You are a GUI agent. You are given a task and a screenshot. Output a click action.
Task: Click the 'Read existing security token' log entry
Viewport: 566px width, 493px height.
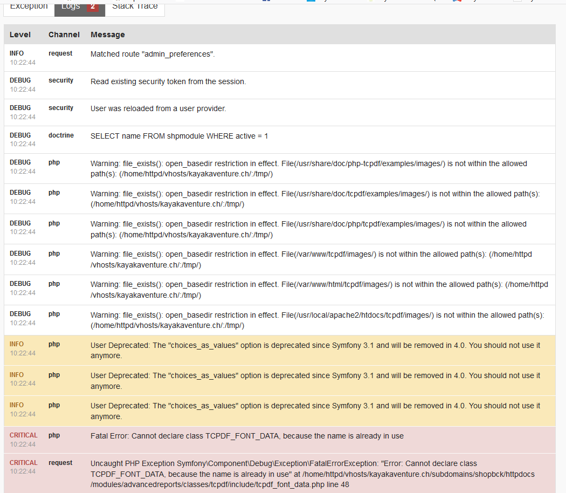pos(168,81)
